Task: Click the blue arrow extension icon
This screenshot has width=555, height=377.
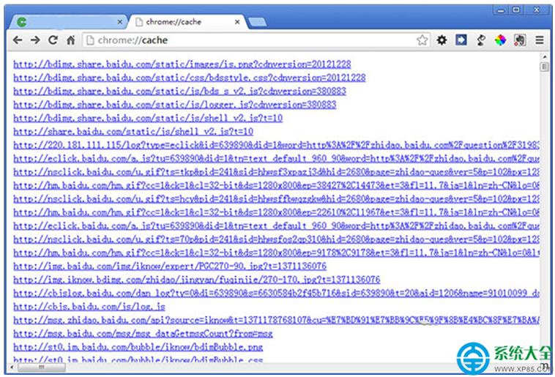Action: click(x=461, y=40)
